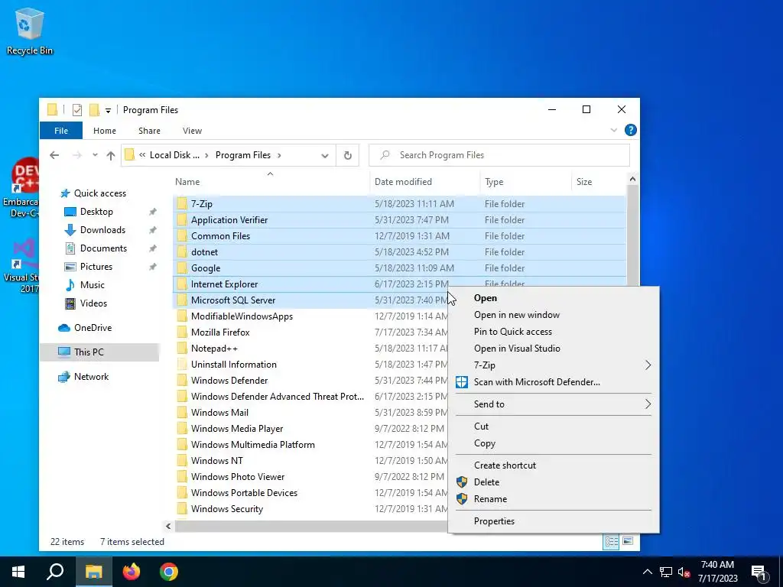Viewport: 783px width, 587px height.
Task: Choose Scan with Microsoft Defender
Action: pyautogui.click(x=554, y=382)
